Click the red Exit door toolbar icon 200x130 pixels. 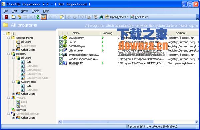(x=6, y=17)
